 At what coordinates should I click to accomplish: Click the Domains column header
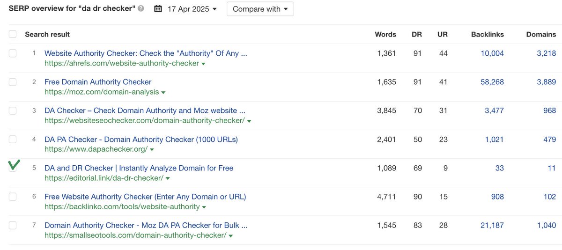coord(541,34)
